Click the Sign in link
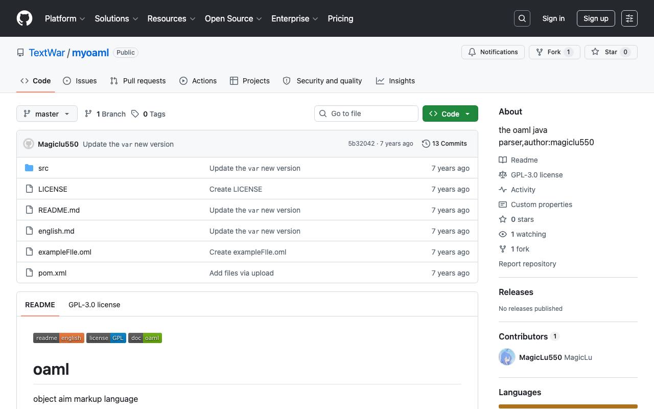654x409 pixels. (553, 18)
